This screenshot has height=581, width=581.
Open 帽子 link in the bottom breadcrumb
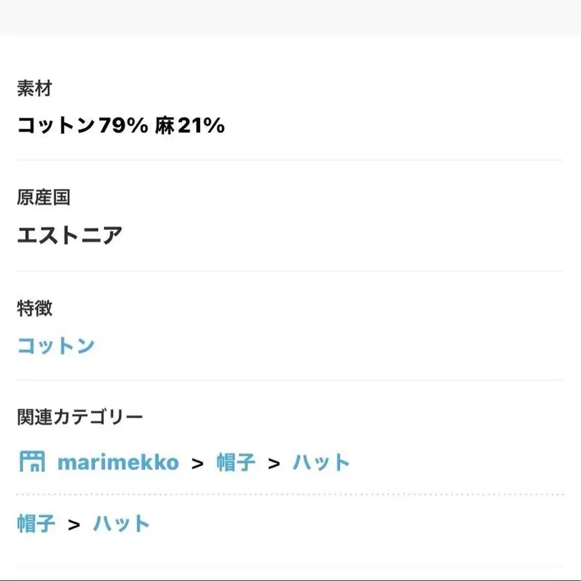pyautogui.click(x=36, y=524)
